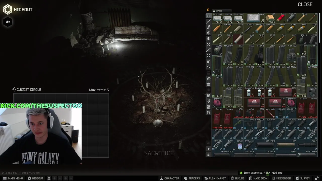Click the stash vertical scrollbar
Screen dimensions: 322x181
coord(319,28)
